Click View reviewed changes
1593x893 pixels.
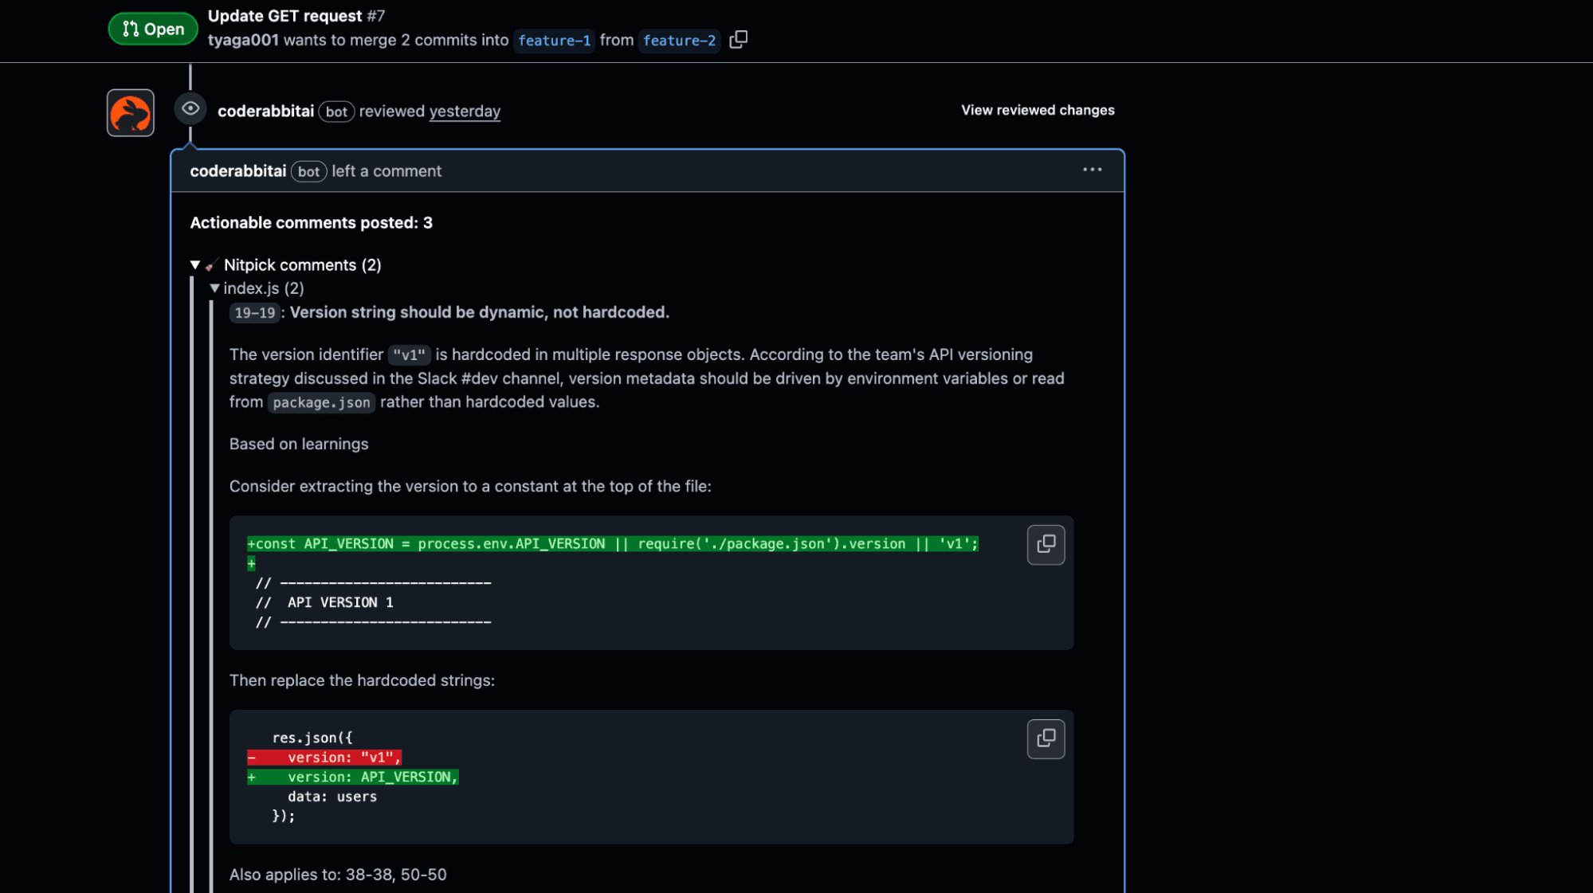1037,110
